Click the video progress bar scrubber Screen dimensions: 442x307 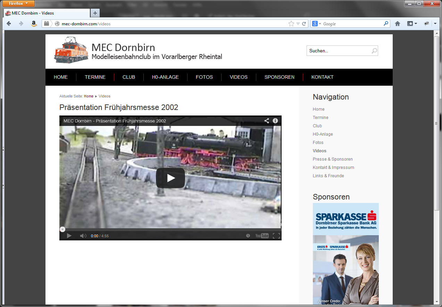click(x=62, y=229)
